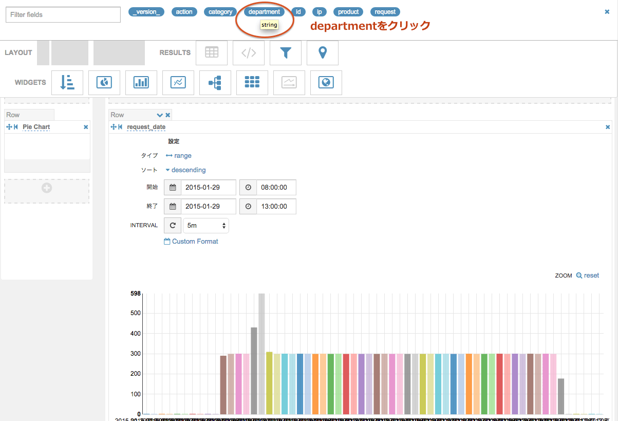Reset the chart zoom

pos(588,276)
